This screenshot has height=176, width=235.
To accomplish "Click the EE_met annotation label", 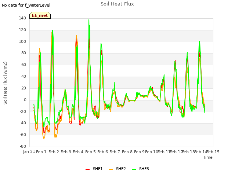I will point(40,15).
